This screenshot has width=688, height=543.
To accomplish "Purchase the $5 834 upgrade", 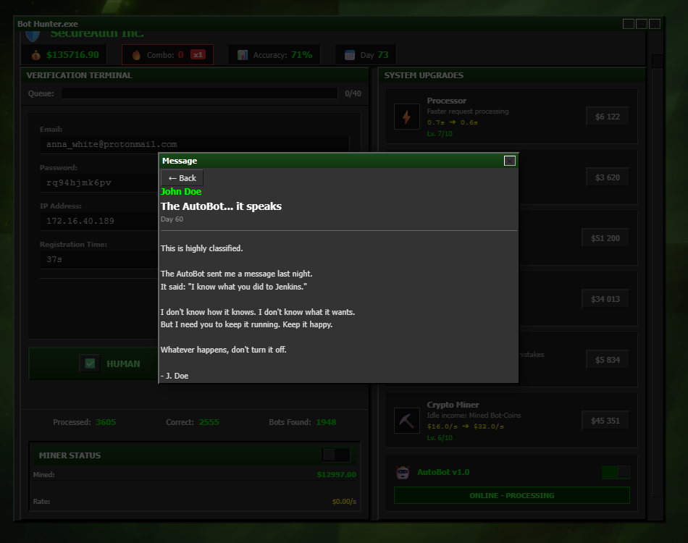I will coord(608,360).
